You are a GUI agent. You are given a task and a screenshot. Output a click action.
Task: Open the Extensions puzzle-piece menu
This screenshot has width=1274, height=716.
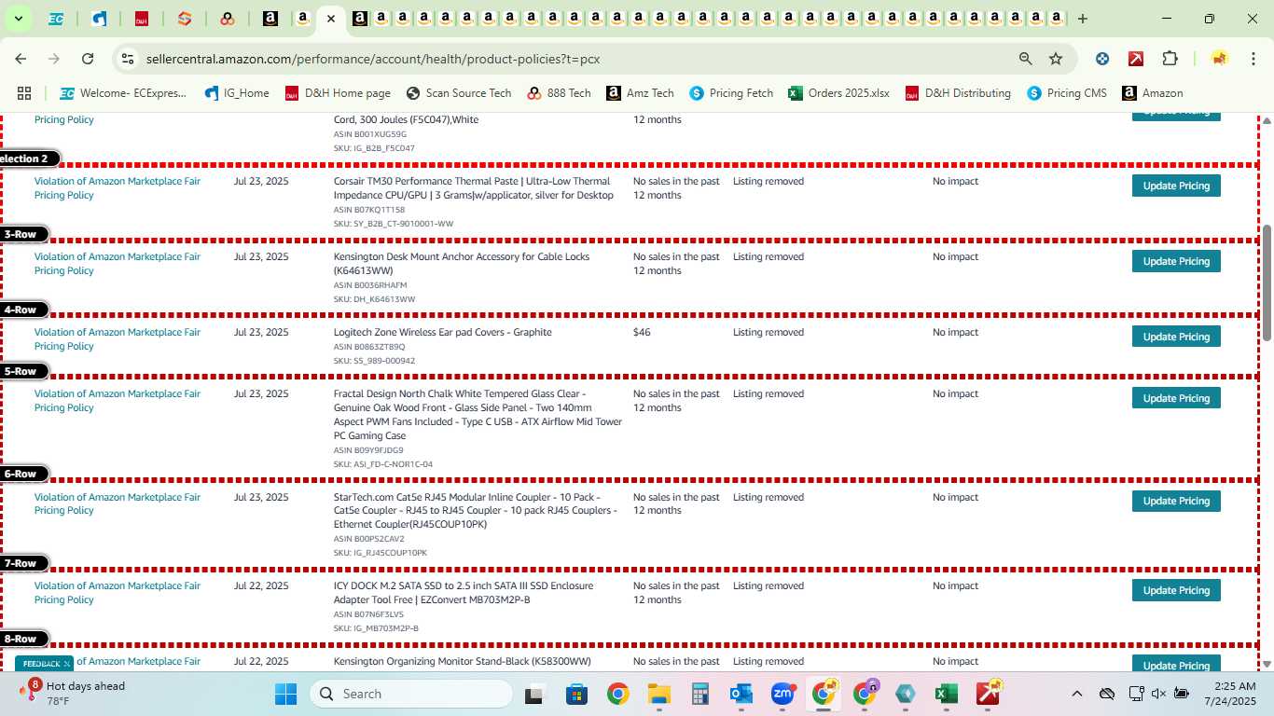point(1170,59)
